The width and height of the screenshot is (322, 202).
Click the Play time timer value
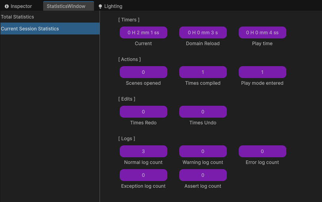[262, 32]
